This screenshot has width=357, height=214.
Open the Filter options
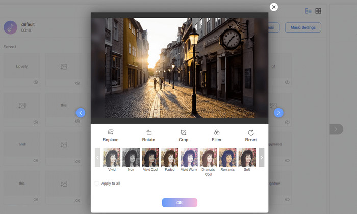click(x=217, y=132)
